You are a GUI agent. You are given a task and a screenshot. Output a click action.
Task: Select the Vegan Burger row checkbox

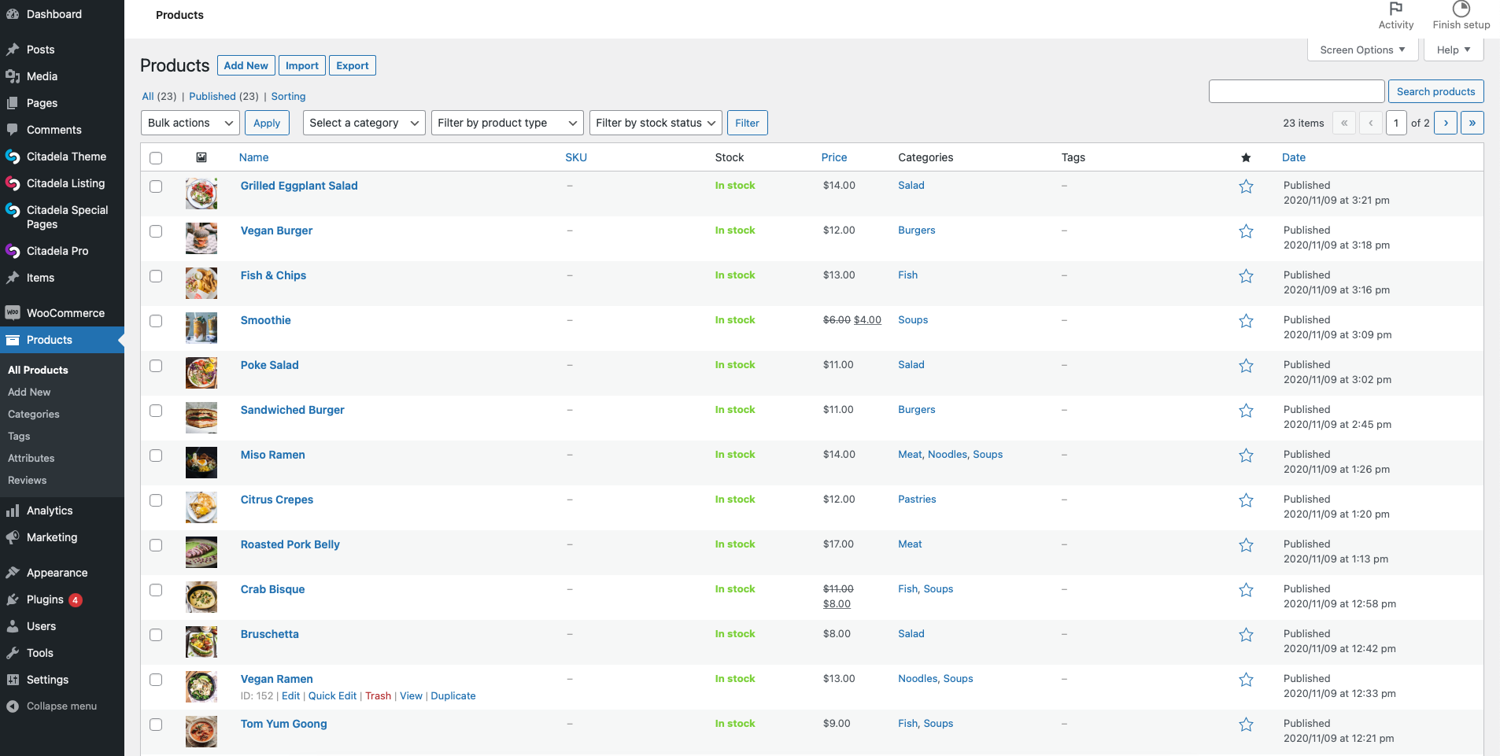(x=156, y=231)
